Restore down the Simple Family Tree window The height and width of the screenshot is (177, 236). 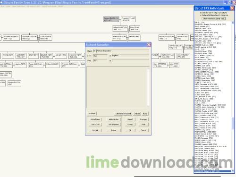tap(230, 2)
